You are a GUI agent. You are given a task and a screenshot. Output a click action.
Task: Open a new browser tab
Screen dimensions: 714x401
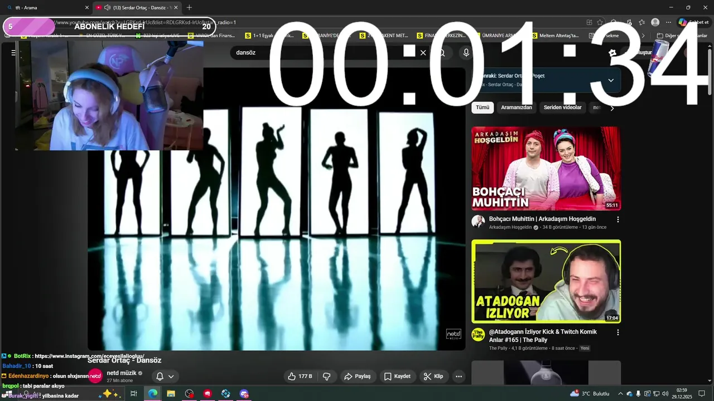(x=189, y=8)
